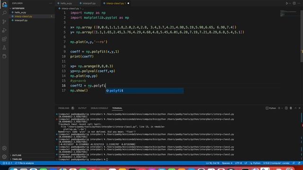The height and width of the screenshot is (170, 303).
Task: Open the Extensions view
Action: 4,39
